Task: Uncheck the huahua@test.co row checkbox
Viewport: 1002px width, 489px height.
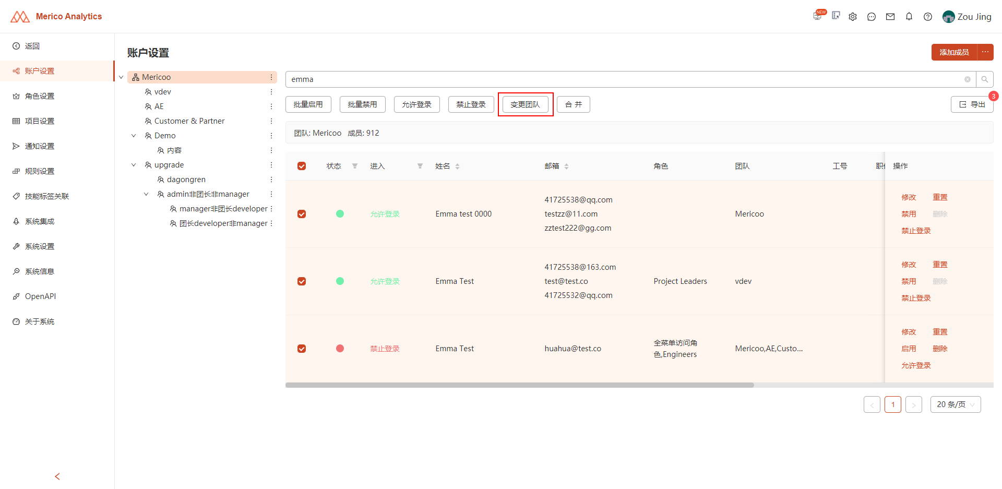Action: point(302,349)
